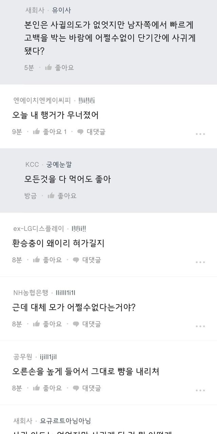Tap thumbs-up on NH농협은행 comment
The image size is (217, 434).
point(37,324)
